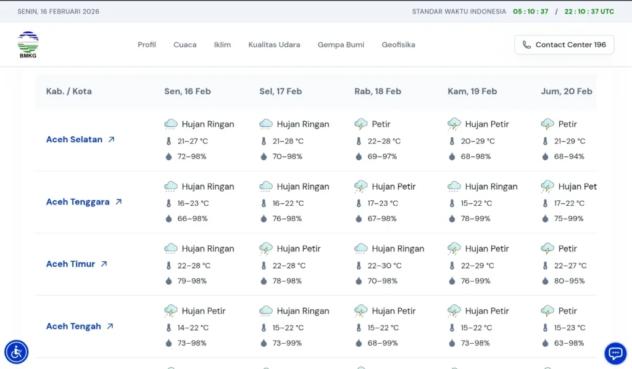The image size is (632, 369).
Task: Click Aceh Tengah Monday thunderstorm rain icon
Action: (171, 311)
